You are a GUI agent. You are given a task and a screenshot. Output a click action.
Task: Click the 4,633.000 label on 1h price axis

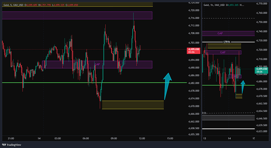point(262,131)
